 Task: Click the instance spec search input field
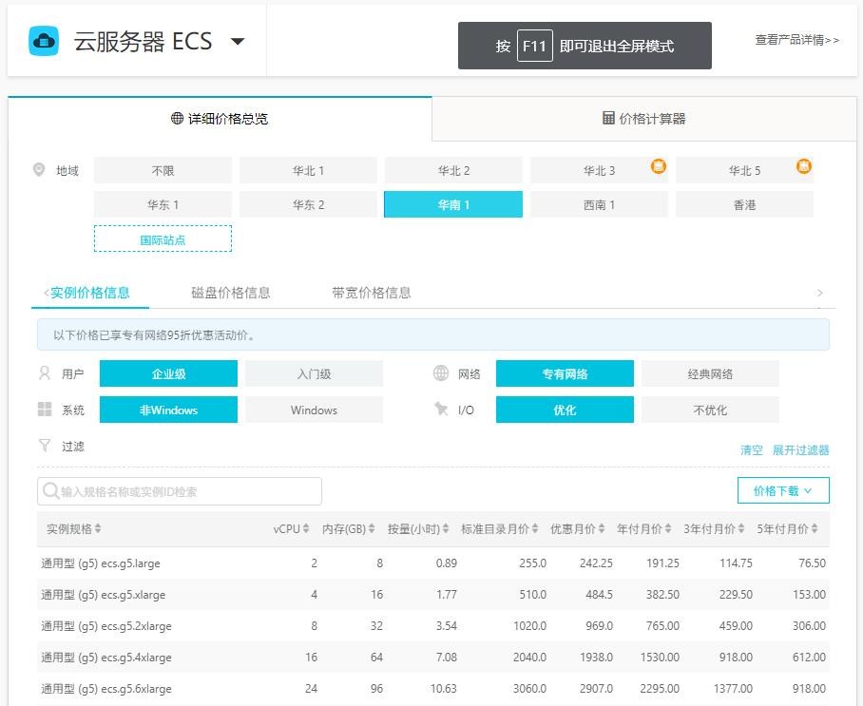[x=180, y=491]
